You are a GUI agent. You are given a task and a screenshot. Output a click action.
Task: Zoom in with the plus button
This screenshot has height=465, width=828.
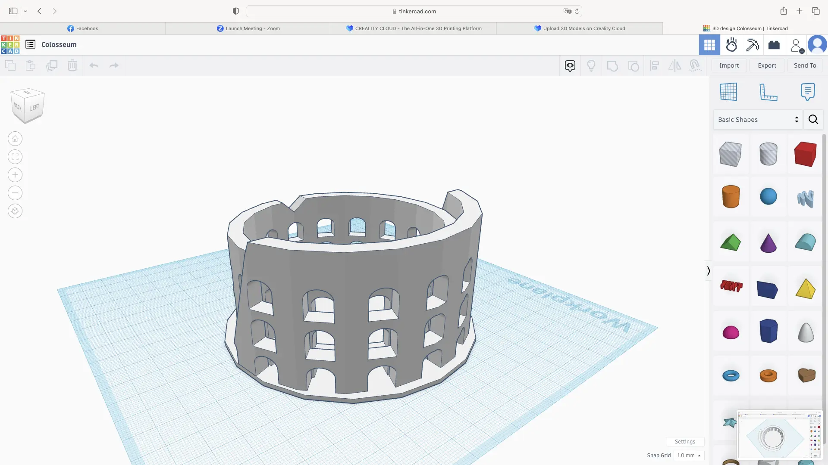(x=15, y=175)
